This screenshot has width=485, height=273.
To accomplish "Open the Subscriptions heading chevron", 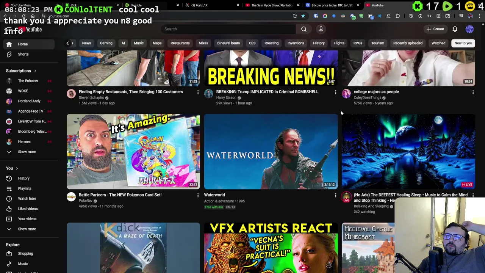I will pos(35,71).
